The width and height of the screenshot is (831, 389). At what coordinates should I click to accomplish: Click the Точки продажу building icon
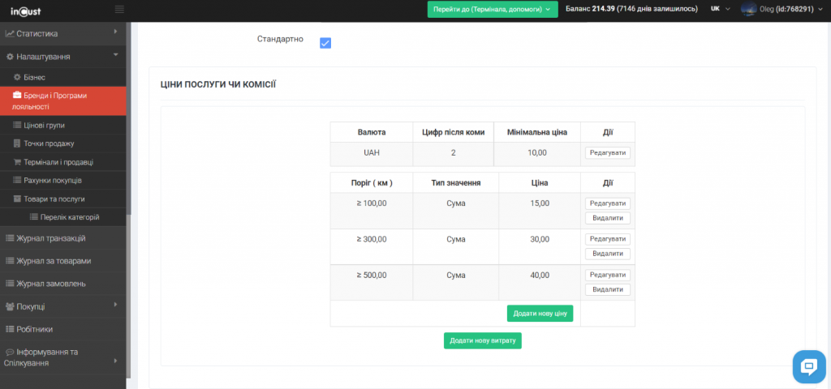(x=17, y=143)
